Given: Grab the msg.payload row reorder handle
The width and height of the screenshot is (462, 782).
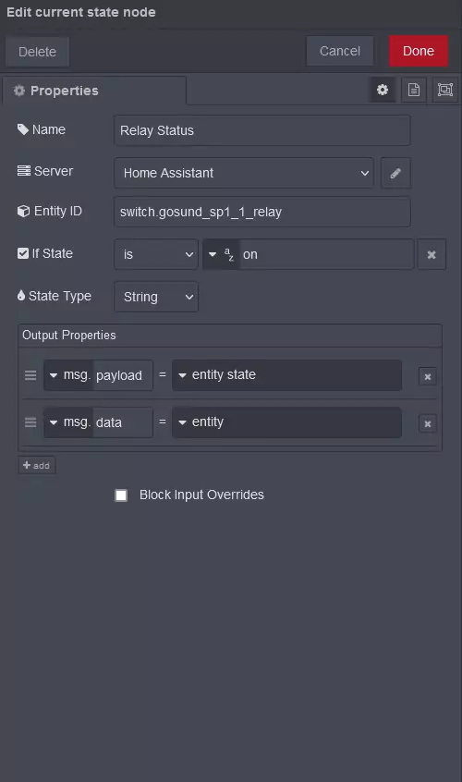Looking at the screenshot, I should click(30, 375).
